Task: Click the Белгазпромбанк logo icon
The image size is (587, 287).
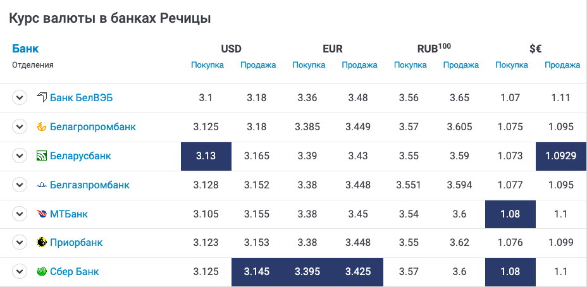Action: [x=42, y=185]
